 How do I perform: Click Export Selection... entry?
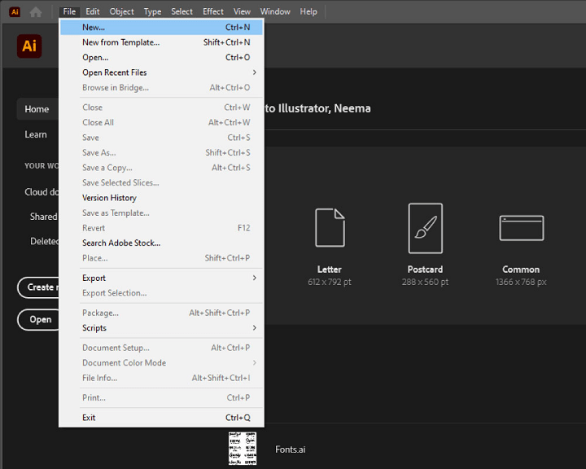coord(161,293)
